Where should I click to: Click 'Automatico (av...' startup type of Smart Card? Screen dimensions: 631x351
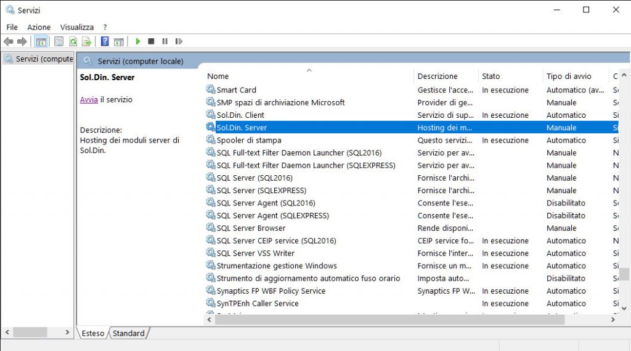pyautogui.click(x=575, y=90)
